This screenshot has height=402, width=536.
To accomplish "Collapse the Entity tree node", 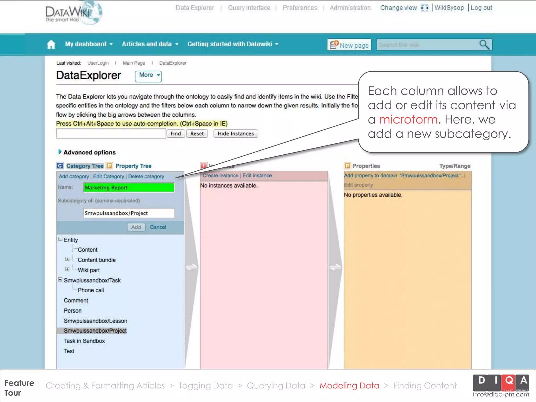I will pyautogui.click(x=60, y=239).
